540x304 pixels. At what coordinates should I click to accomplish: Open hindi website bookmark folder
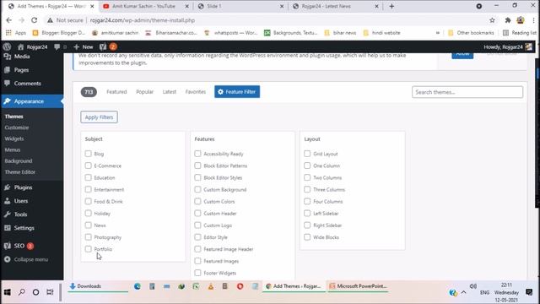381,33
